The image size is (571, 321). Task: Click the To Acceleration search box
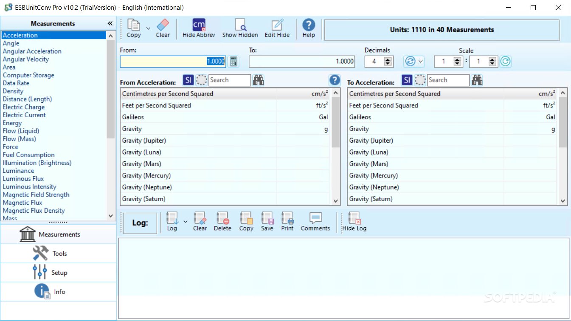point(448,80)
